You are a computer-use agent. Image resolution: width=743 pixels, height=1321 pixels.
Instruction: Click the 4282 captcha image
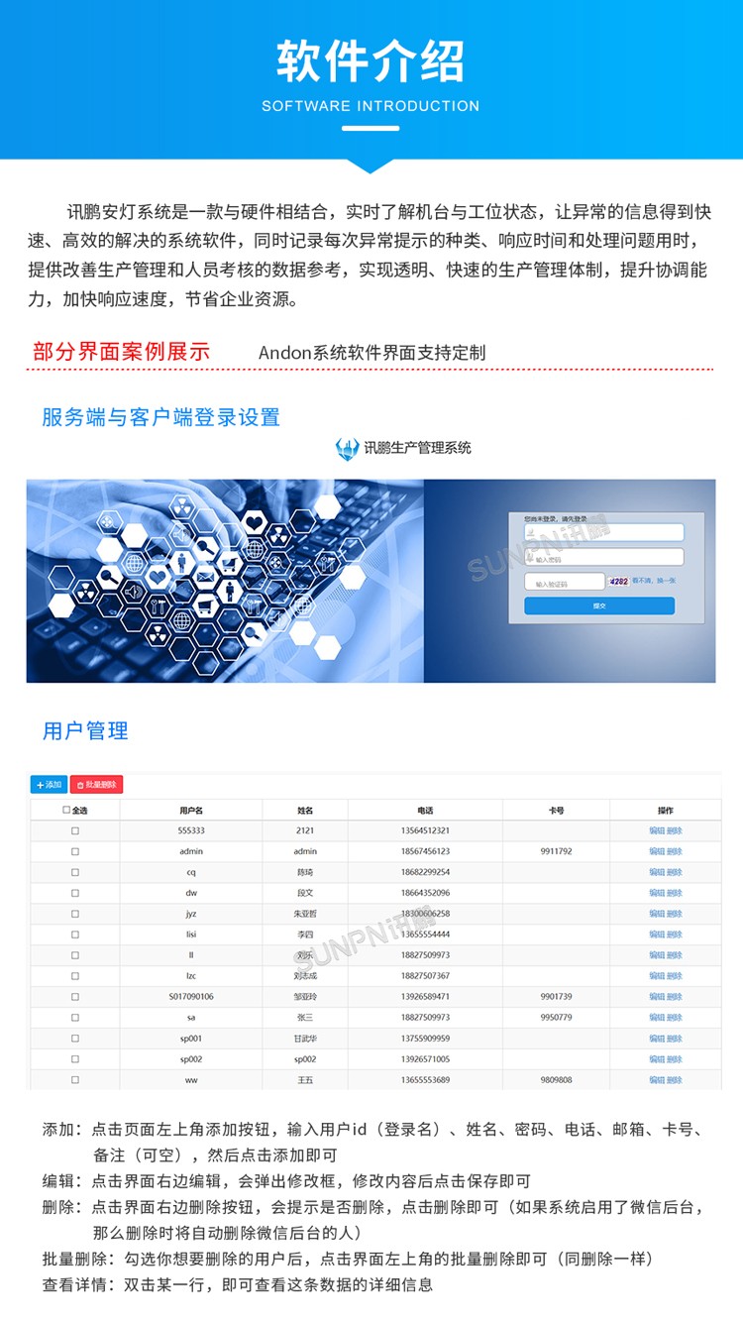(619, 582)
